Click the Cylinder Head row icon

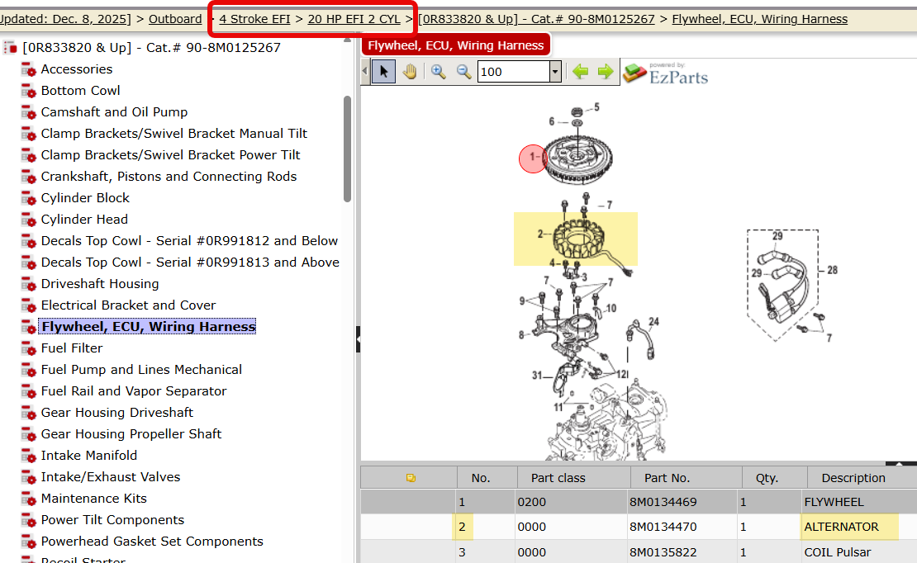(x=28, y=220)
